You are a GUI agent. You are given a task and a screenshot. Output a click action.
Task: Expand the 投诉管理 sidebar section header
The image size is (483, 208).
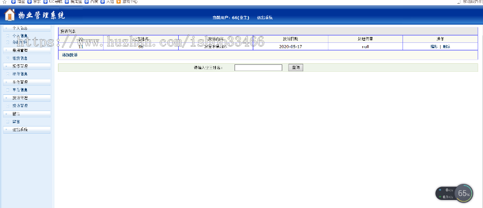(26, 98)
